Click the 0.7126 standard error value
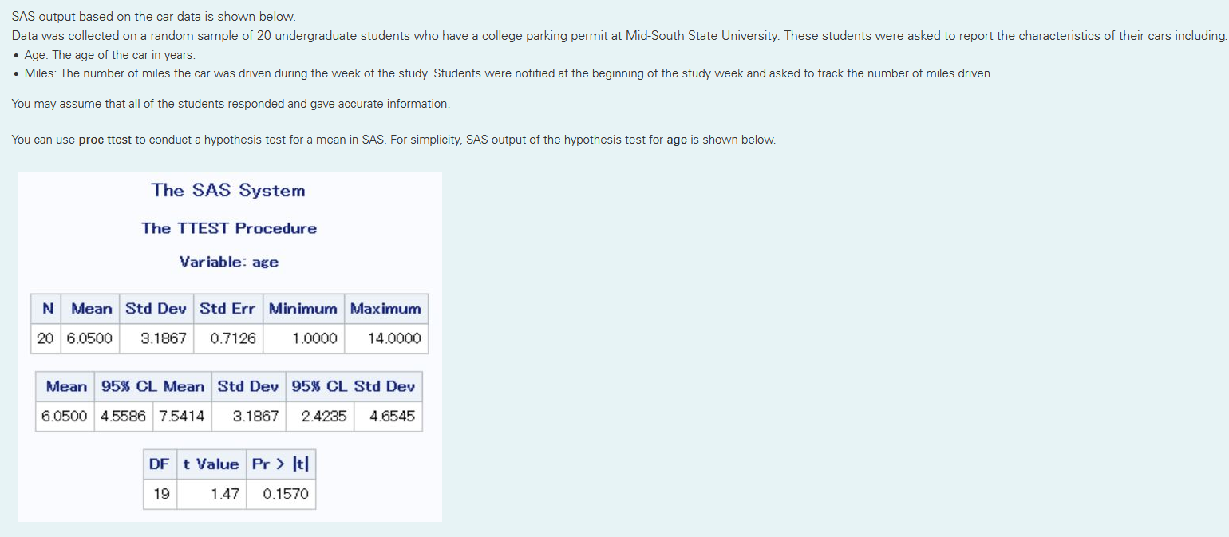This screenshot has width=1229, height=537. click(x=233, y=338)
